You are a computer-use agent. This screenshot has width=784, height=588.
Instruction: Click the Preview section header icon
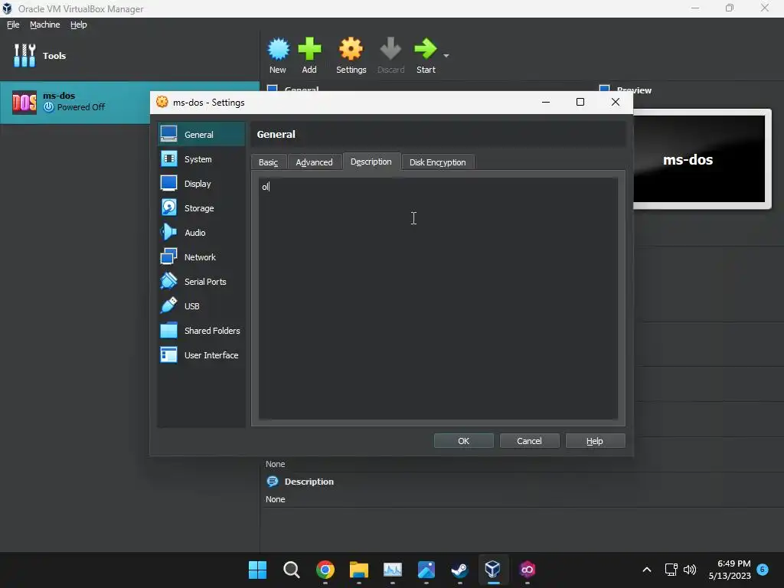[604, 89]
